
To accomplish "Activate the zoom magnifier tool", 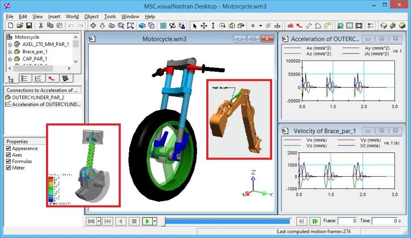I will [x=121, y=25].
